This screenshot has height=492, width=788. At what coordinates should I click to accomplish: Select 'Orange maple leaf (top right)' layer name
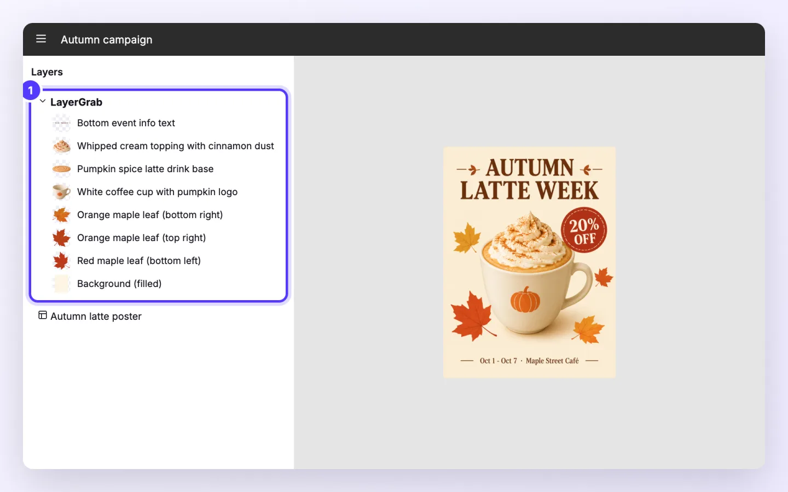click(142, 238)
